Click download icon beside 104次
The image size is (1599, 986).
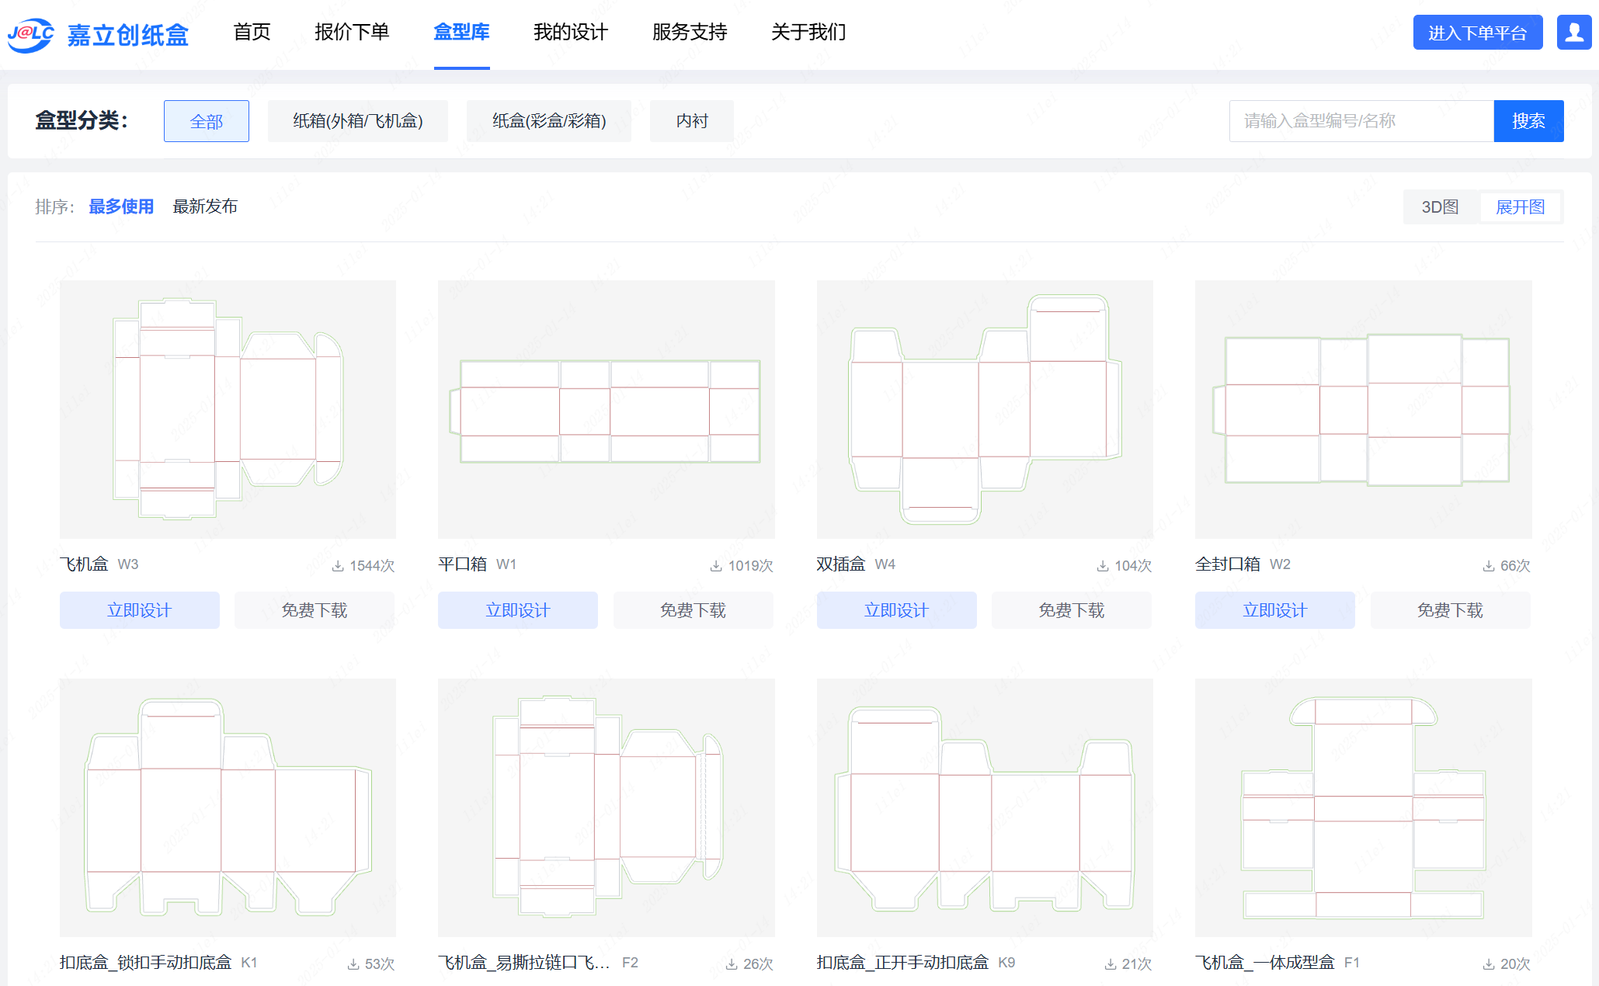(1103, 566)
